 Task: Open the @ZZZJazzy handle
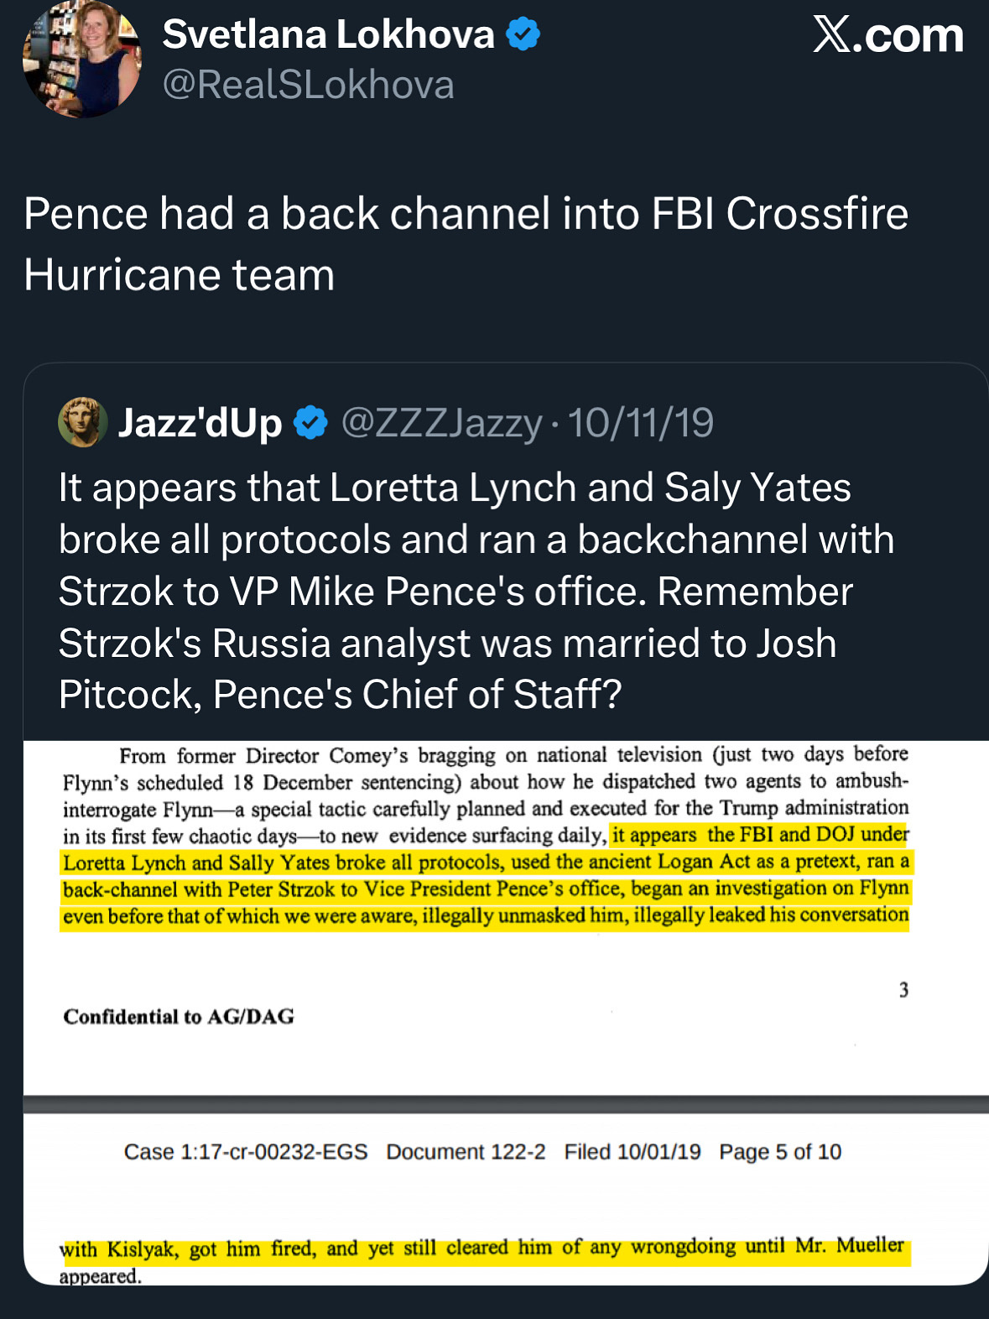pyautogui.click(x=441, y=422)
